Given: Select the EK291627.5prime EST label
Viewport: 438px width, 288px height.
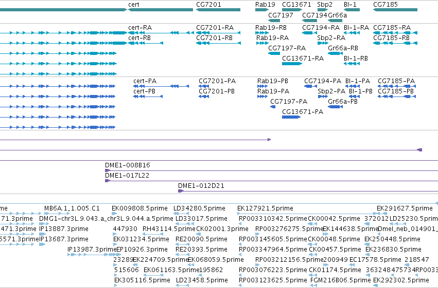Looking at the screenshot, I should [x=405, y=208].
